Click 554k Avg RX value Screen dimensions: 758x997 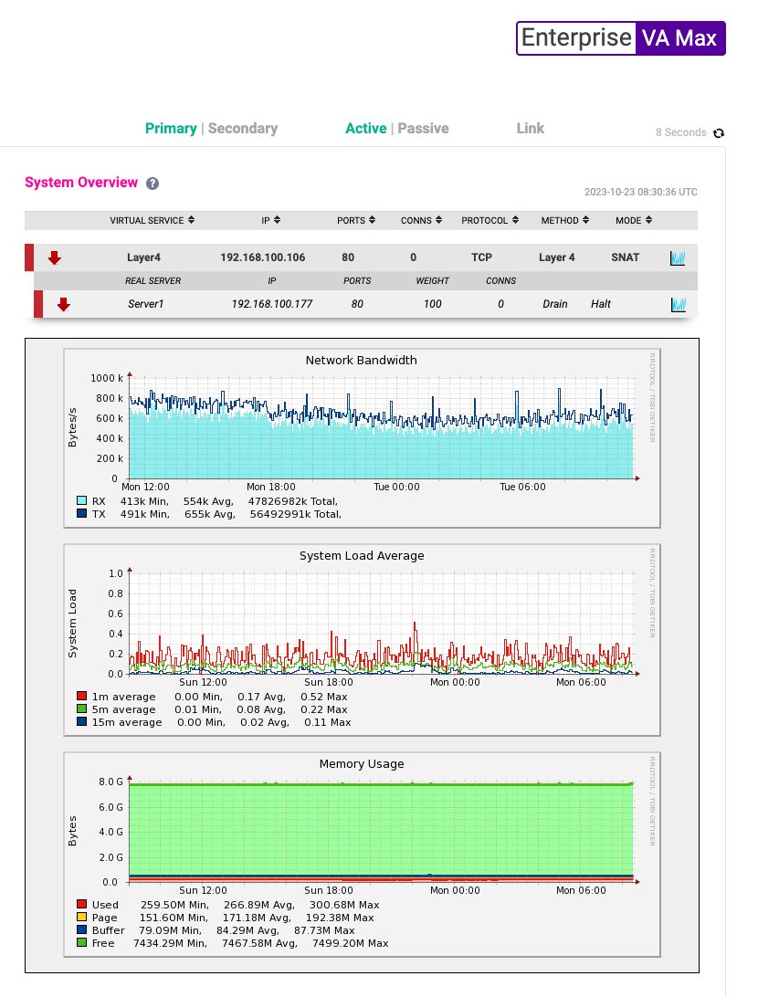(208, 501)
